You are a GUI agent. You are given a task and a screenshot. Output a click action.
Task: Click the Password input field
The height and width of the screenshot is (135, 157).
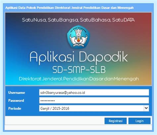click(94, 100)
